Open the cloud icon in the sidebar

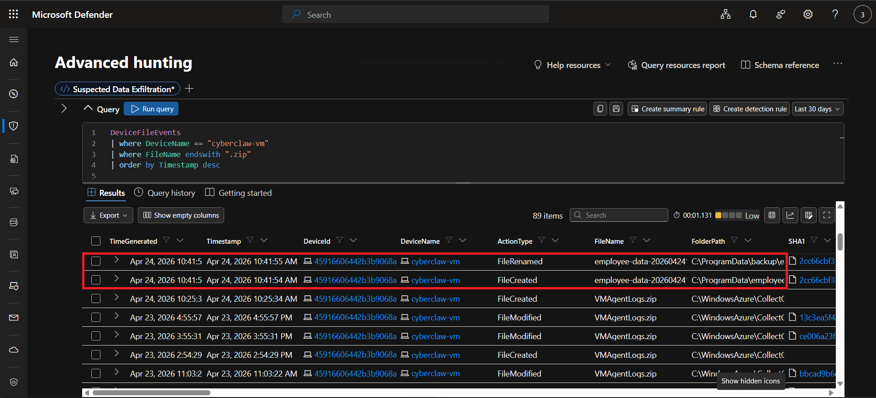pos(14,350)
